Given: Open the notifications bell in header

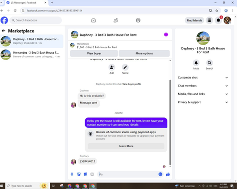Looking at the screenshot, I should point(219,20).
